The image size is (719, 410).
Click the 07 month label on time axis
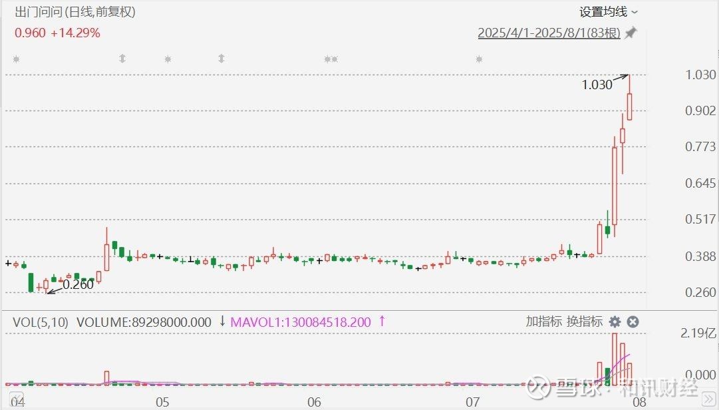(x=472, y=402)
